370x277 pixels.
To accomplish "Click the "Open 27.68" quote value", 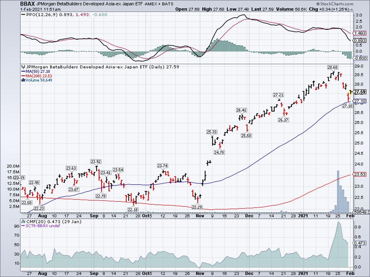I will [x=187, y=9].
